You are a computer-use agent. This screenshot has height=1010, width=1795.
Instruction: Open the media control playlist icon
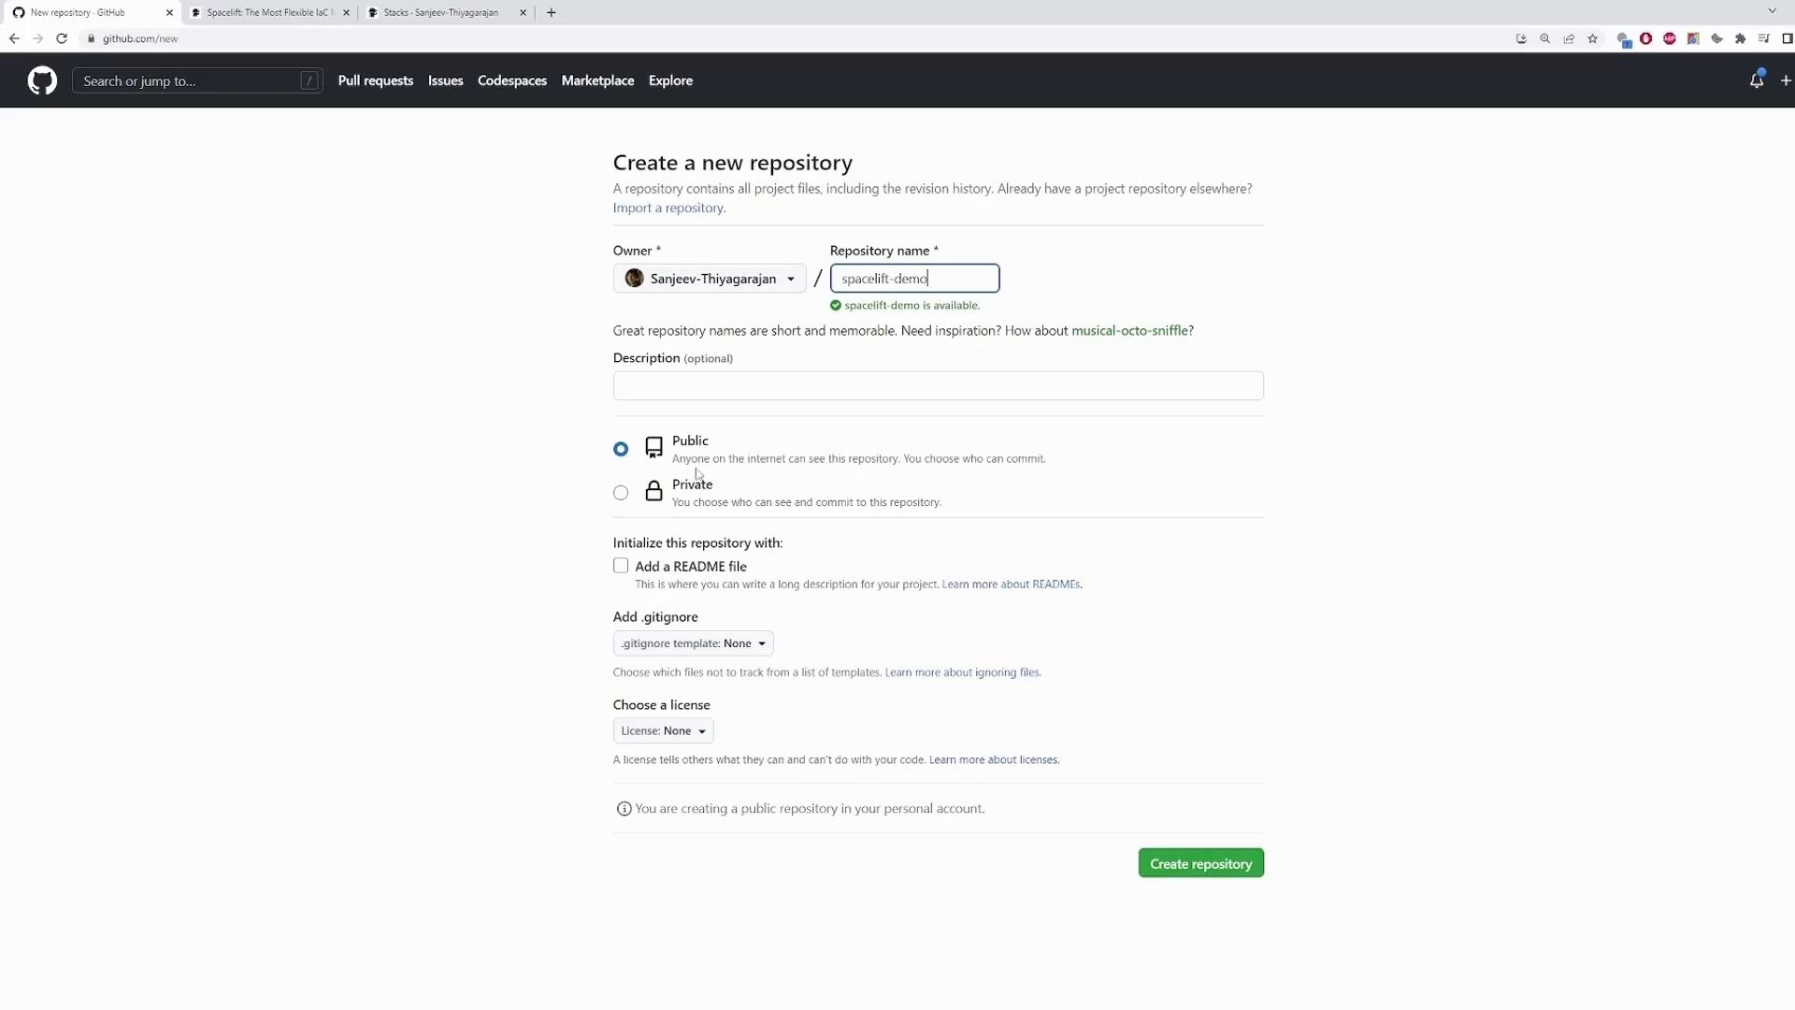1763,38
